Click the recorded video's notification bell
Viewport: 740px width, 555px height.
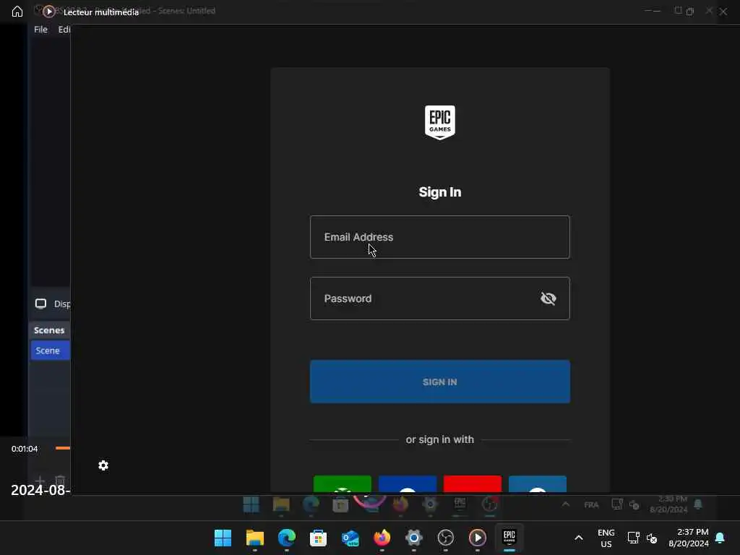(x=698, y=504)
